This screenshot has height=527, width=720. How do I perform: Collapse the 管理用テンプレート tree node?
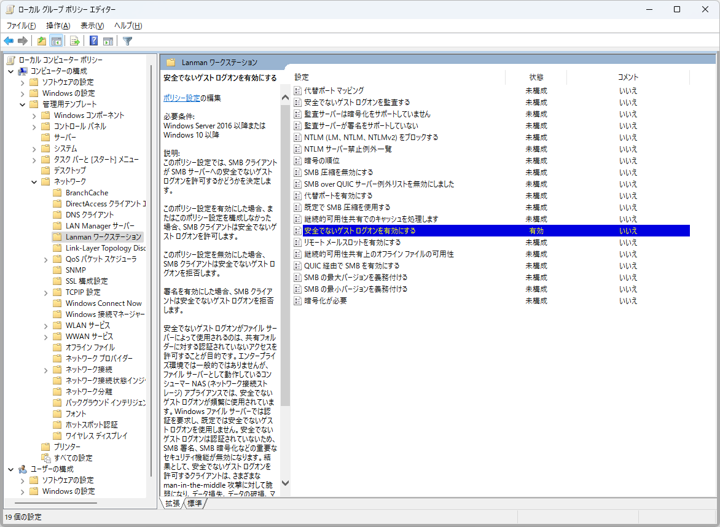click(23, 104)
